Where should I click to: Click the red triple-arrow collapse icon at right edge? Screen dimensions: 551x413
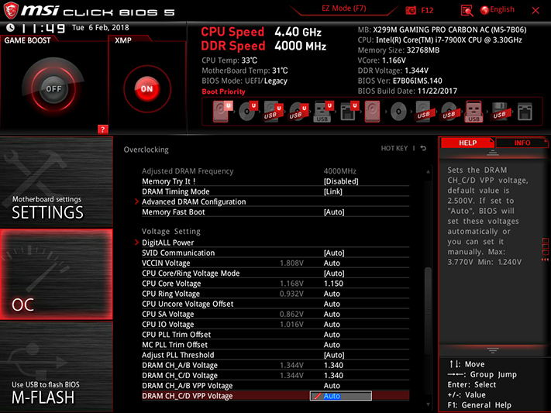[545, 260]
